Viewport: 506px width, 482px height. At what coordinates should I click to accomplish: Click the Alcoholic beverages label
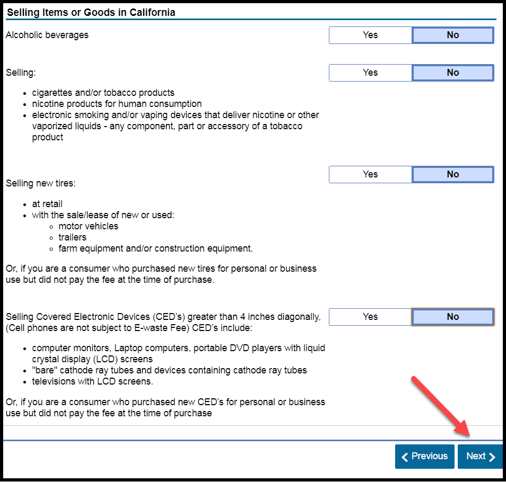pos(47,35)
